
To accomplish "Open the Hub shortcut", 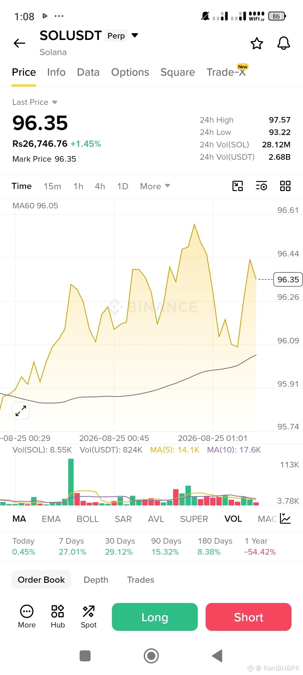I will 58,617.
